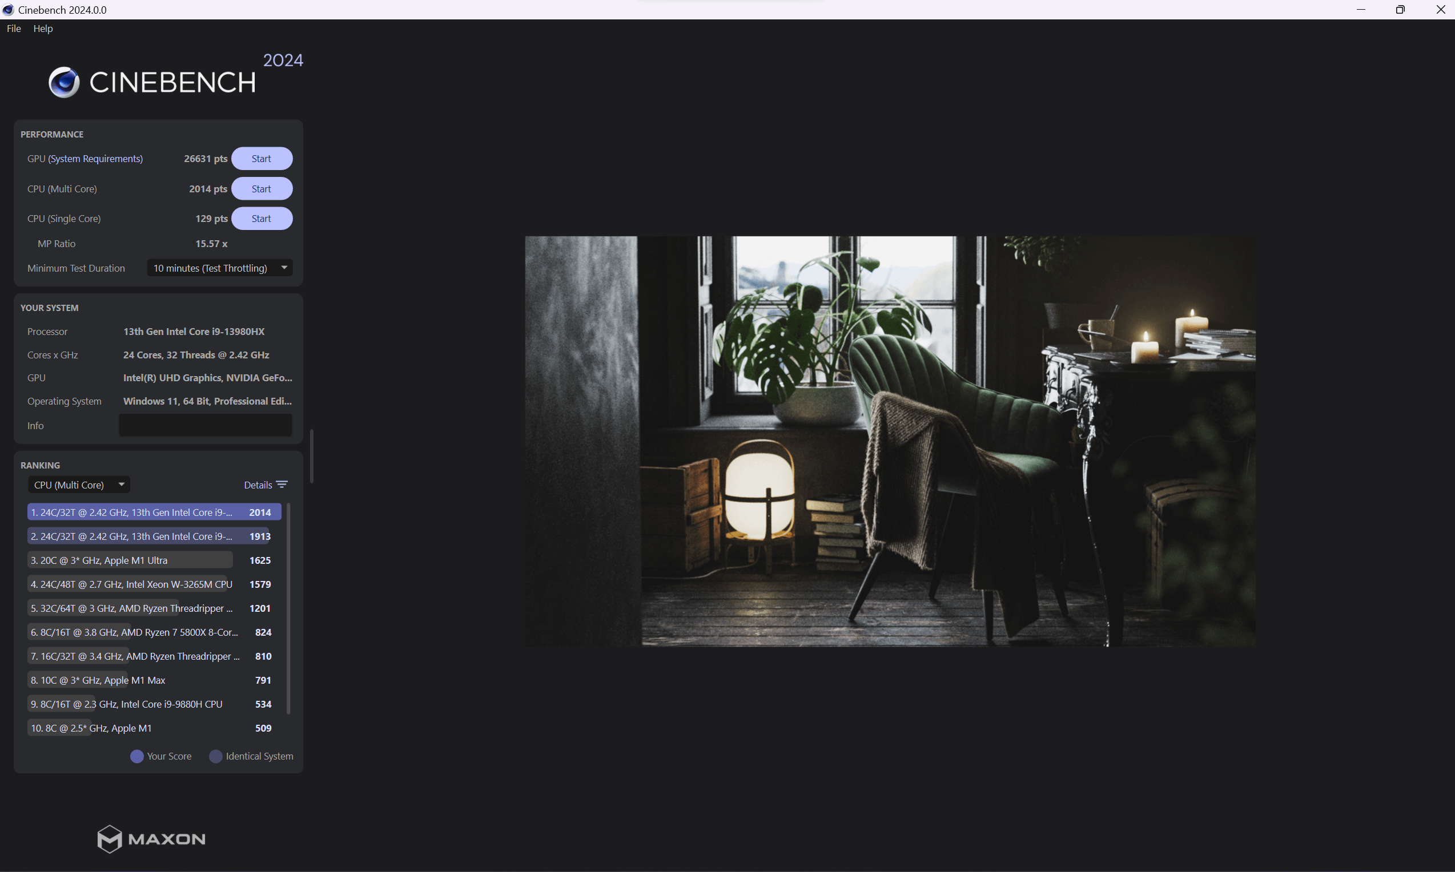Click the Identical System legend circle

coord(215,756)
